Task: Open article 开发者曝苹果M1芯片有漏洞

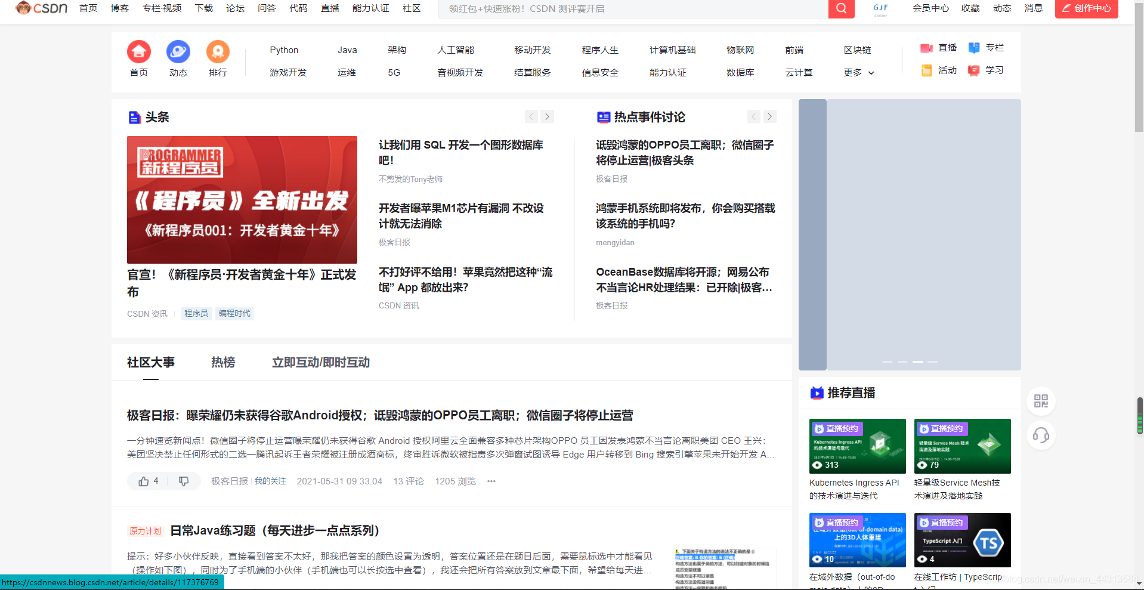Action: pos(461,216)
